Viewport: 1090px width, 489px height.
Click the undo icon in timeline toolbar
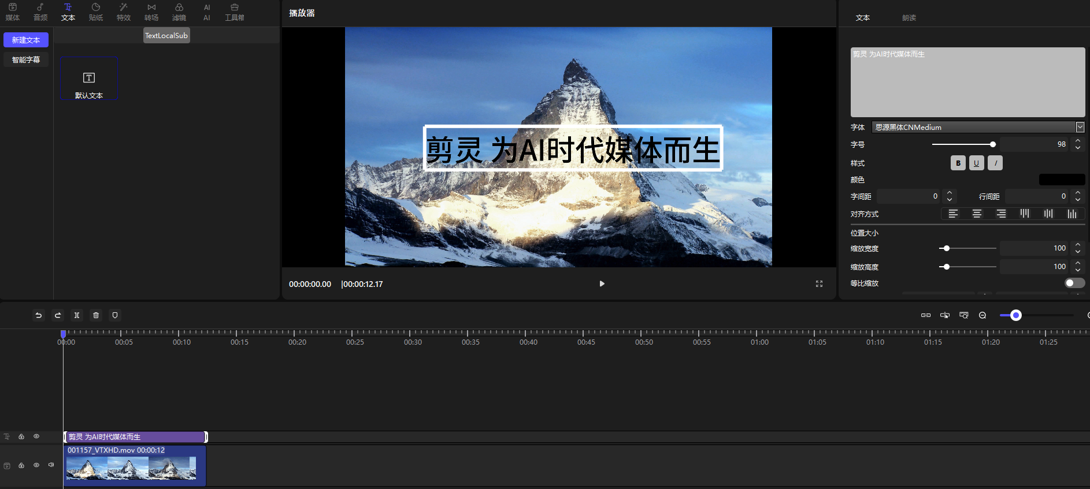pyautogui.click(x=39, y=315)
